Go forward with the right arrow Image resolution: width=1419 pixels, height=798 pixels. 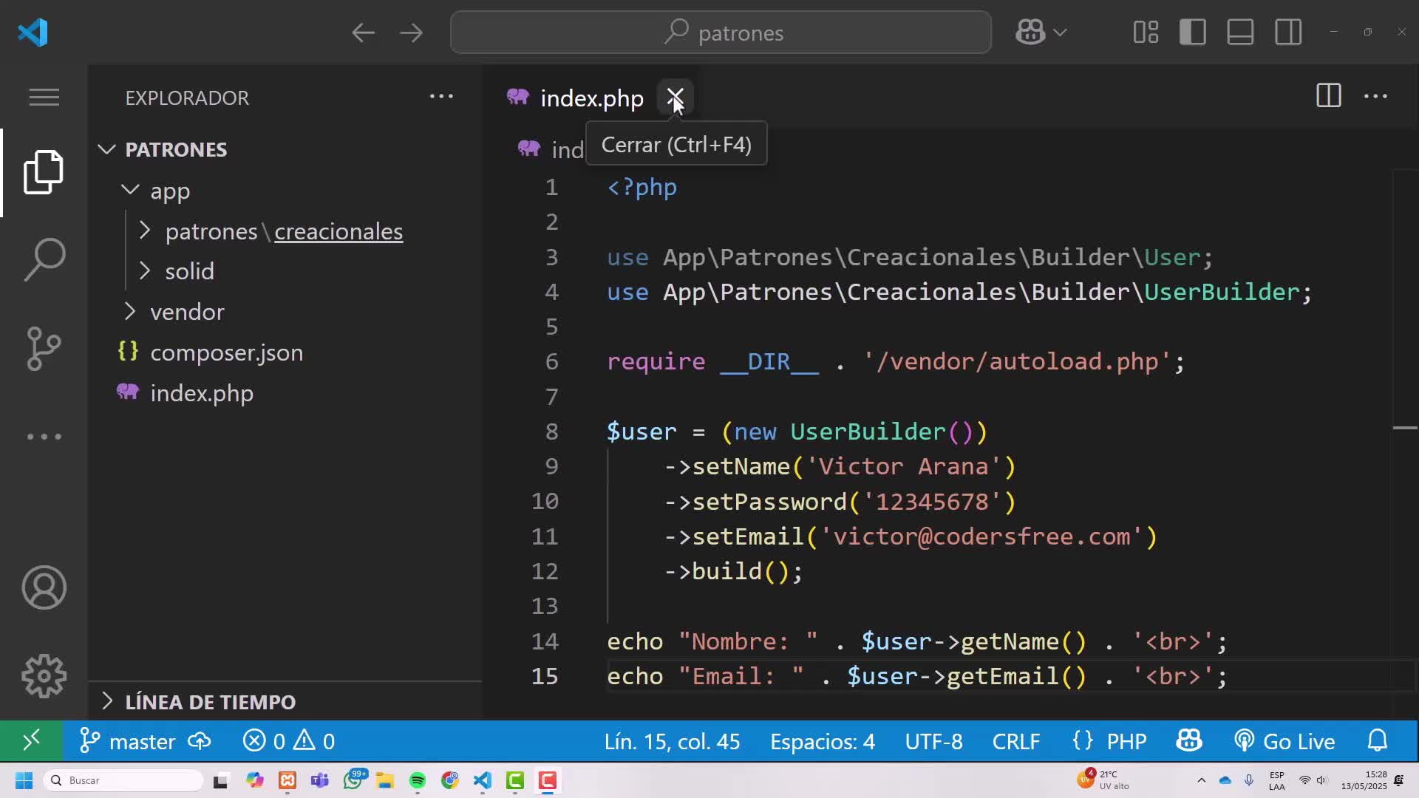coord(411,33)
